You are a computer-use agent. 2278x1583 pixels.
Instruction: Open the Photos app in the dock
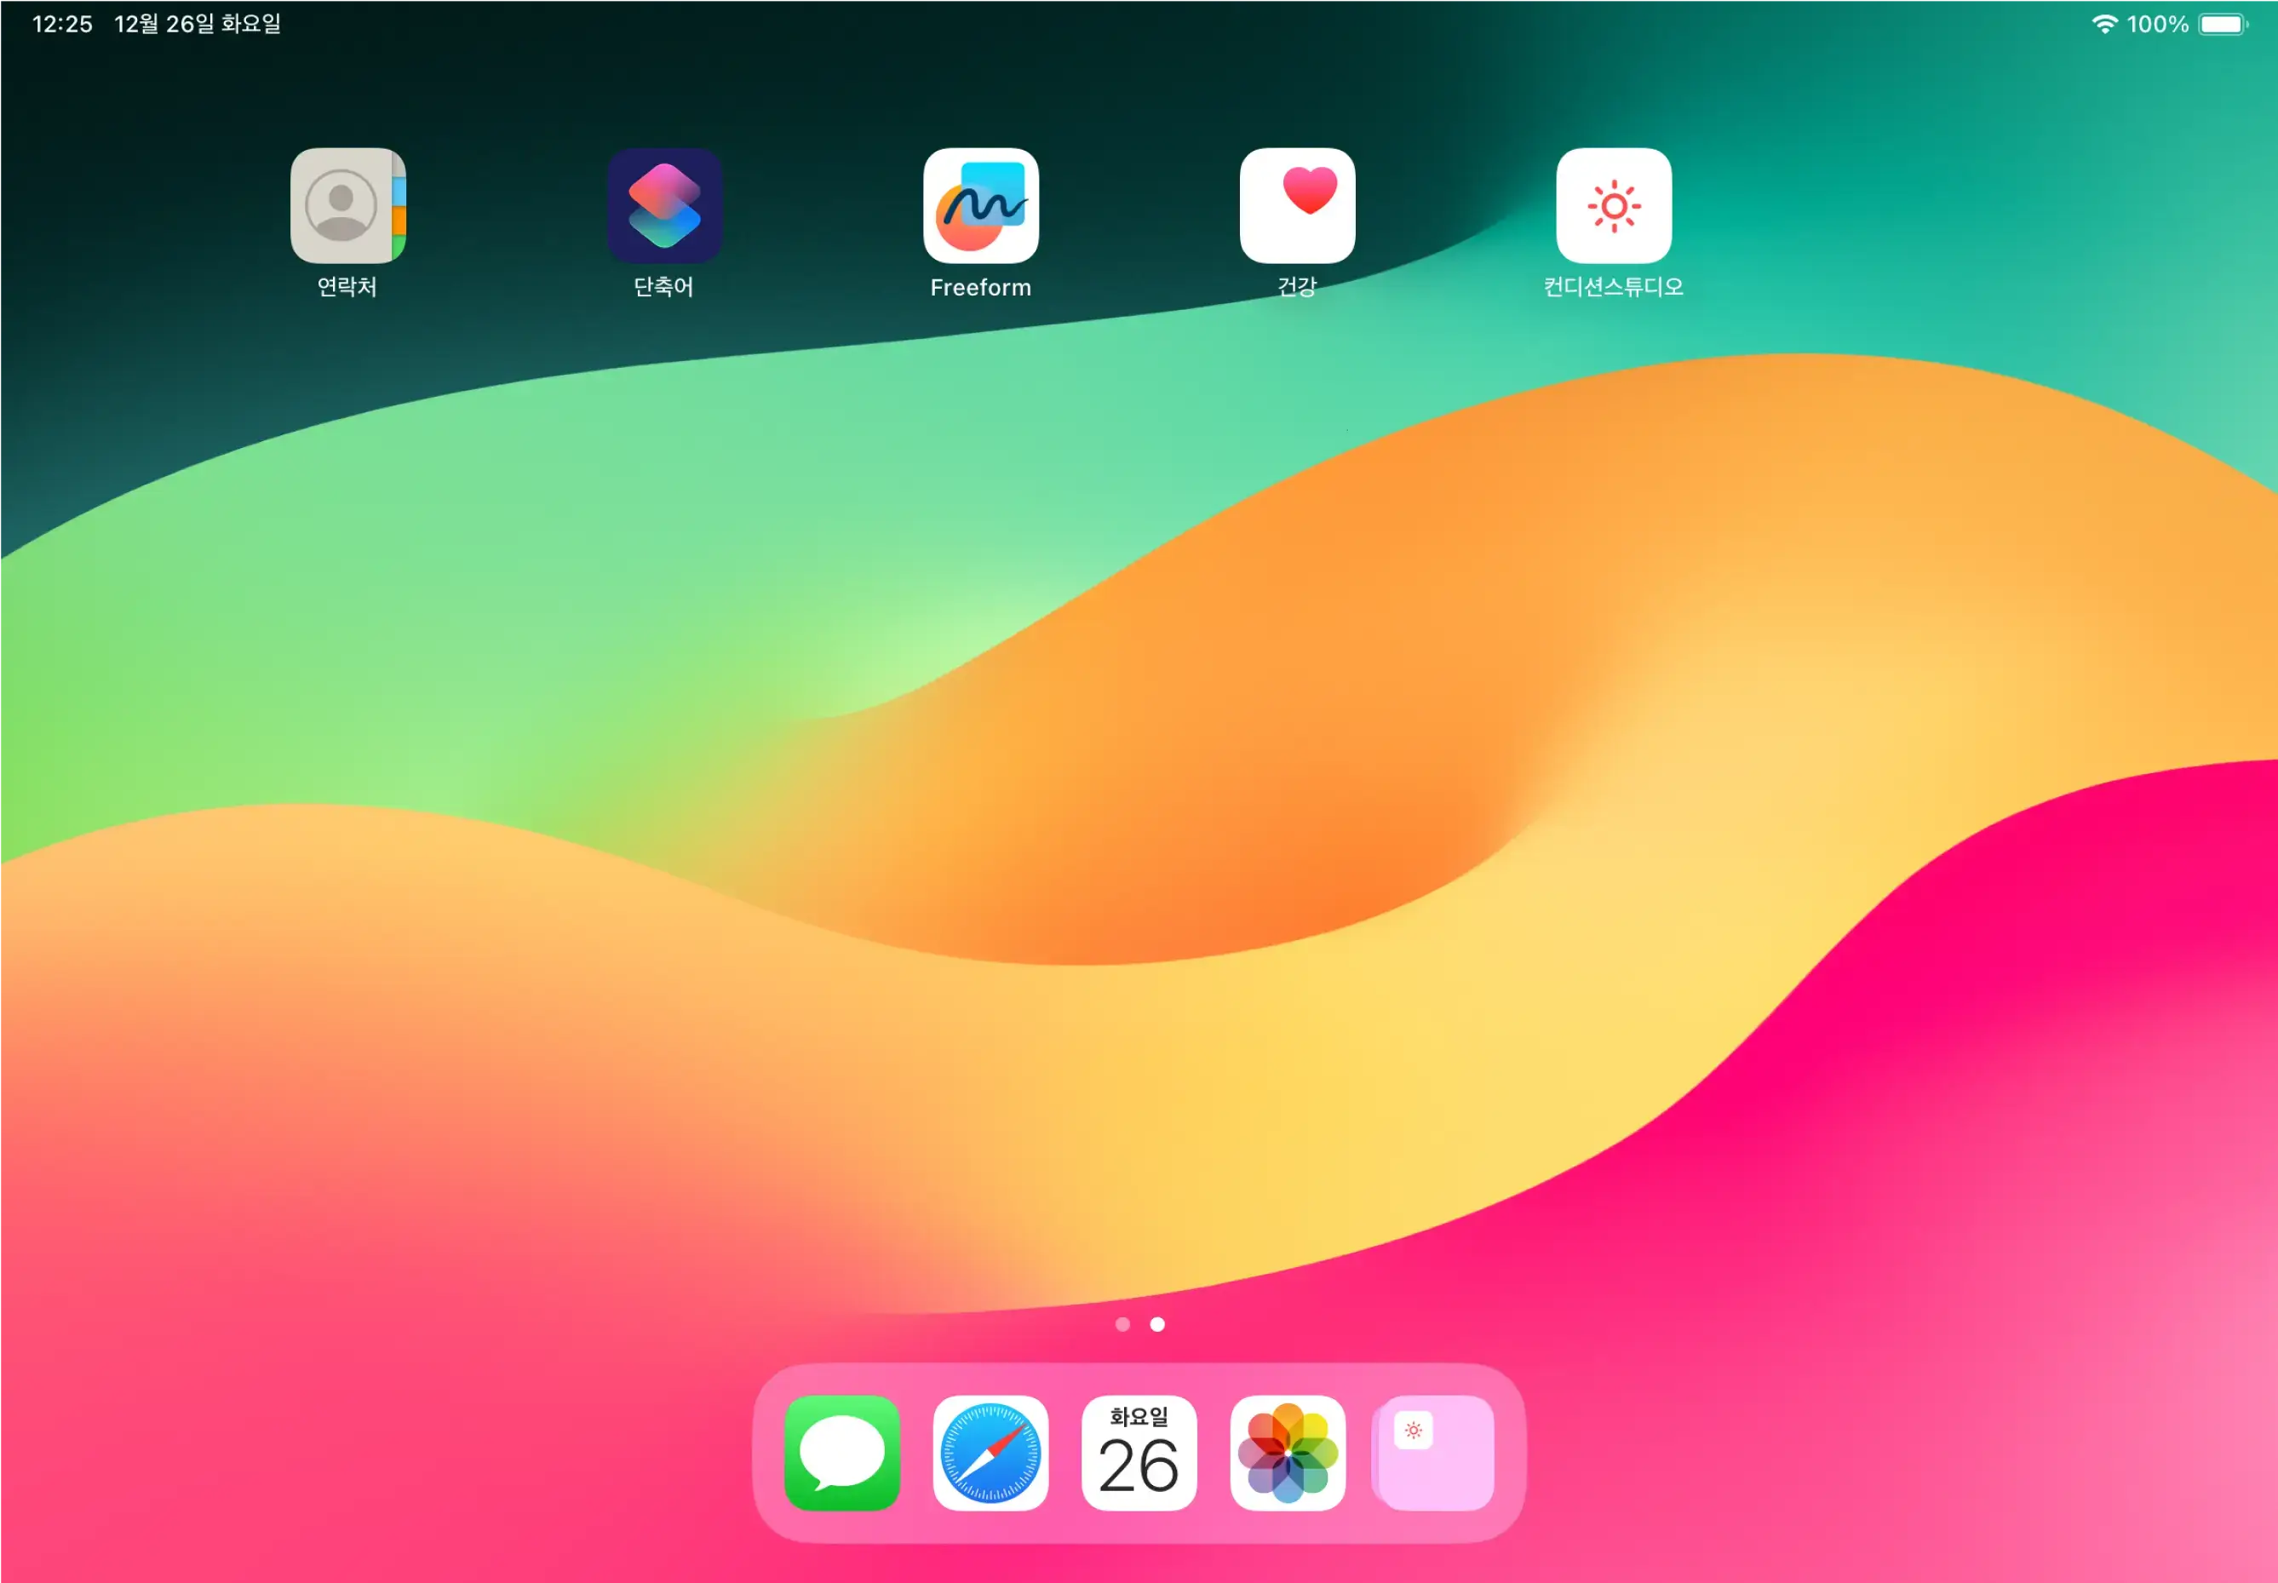1288,1453
